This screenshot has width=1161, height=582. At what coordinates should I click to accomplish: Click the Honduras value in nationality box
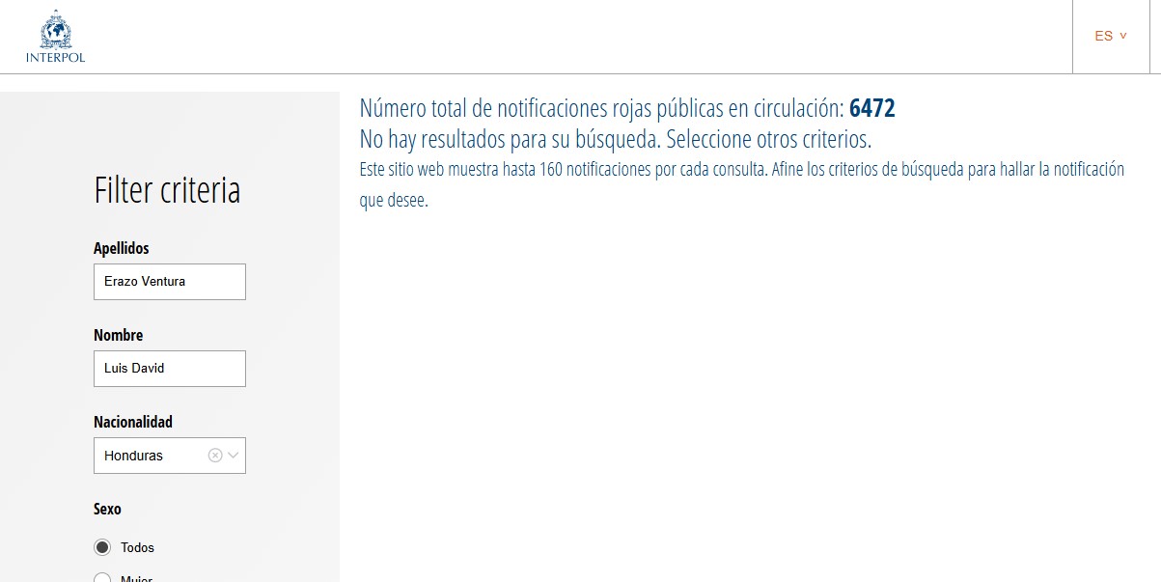tap(134, 456)
